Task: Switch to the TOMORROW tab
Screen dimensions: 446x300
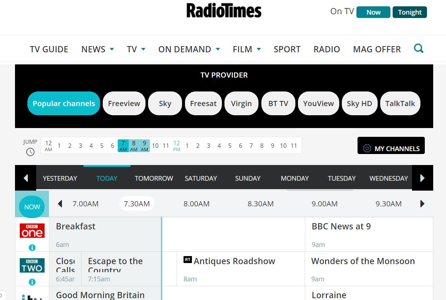Action: point(154,179)
